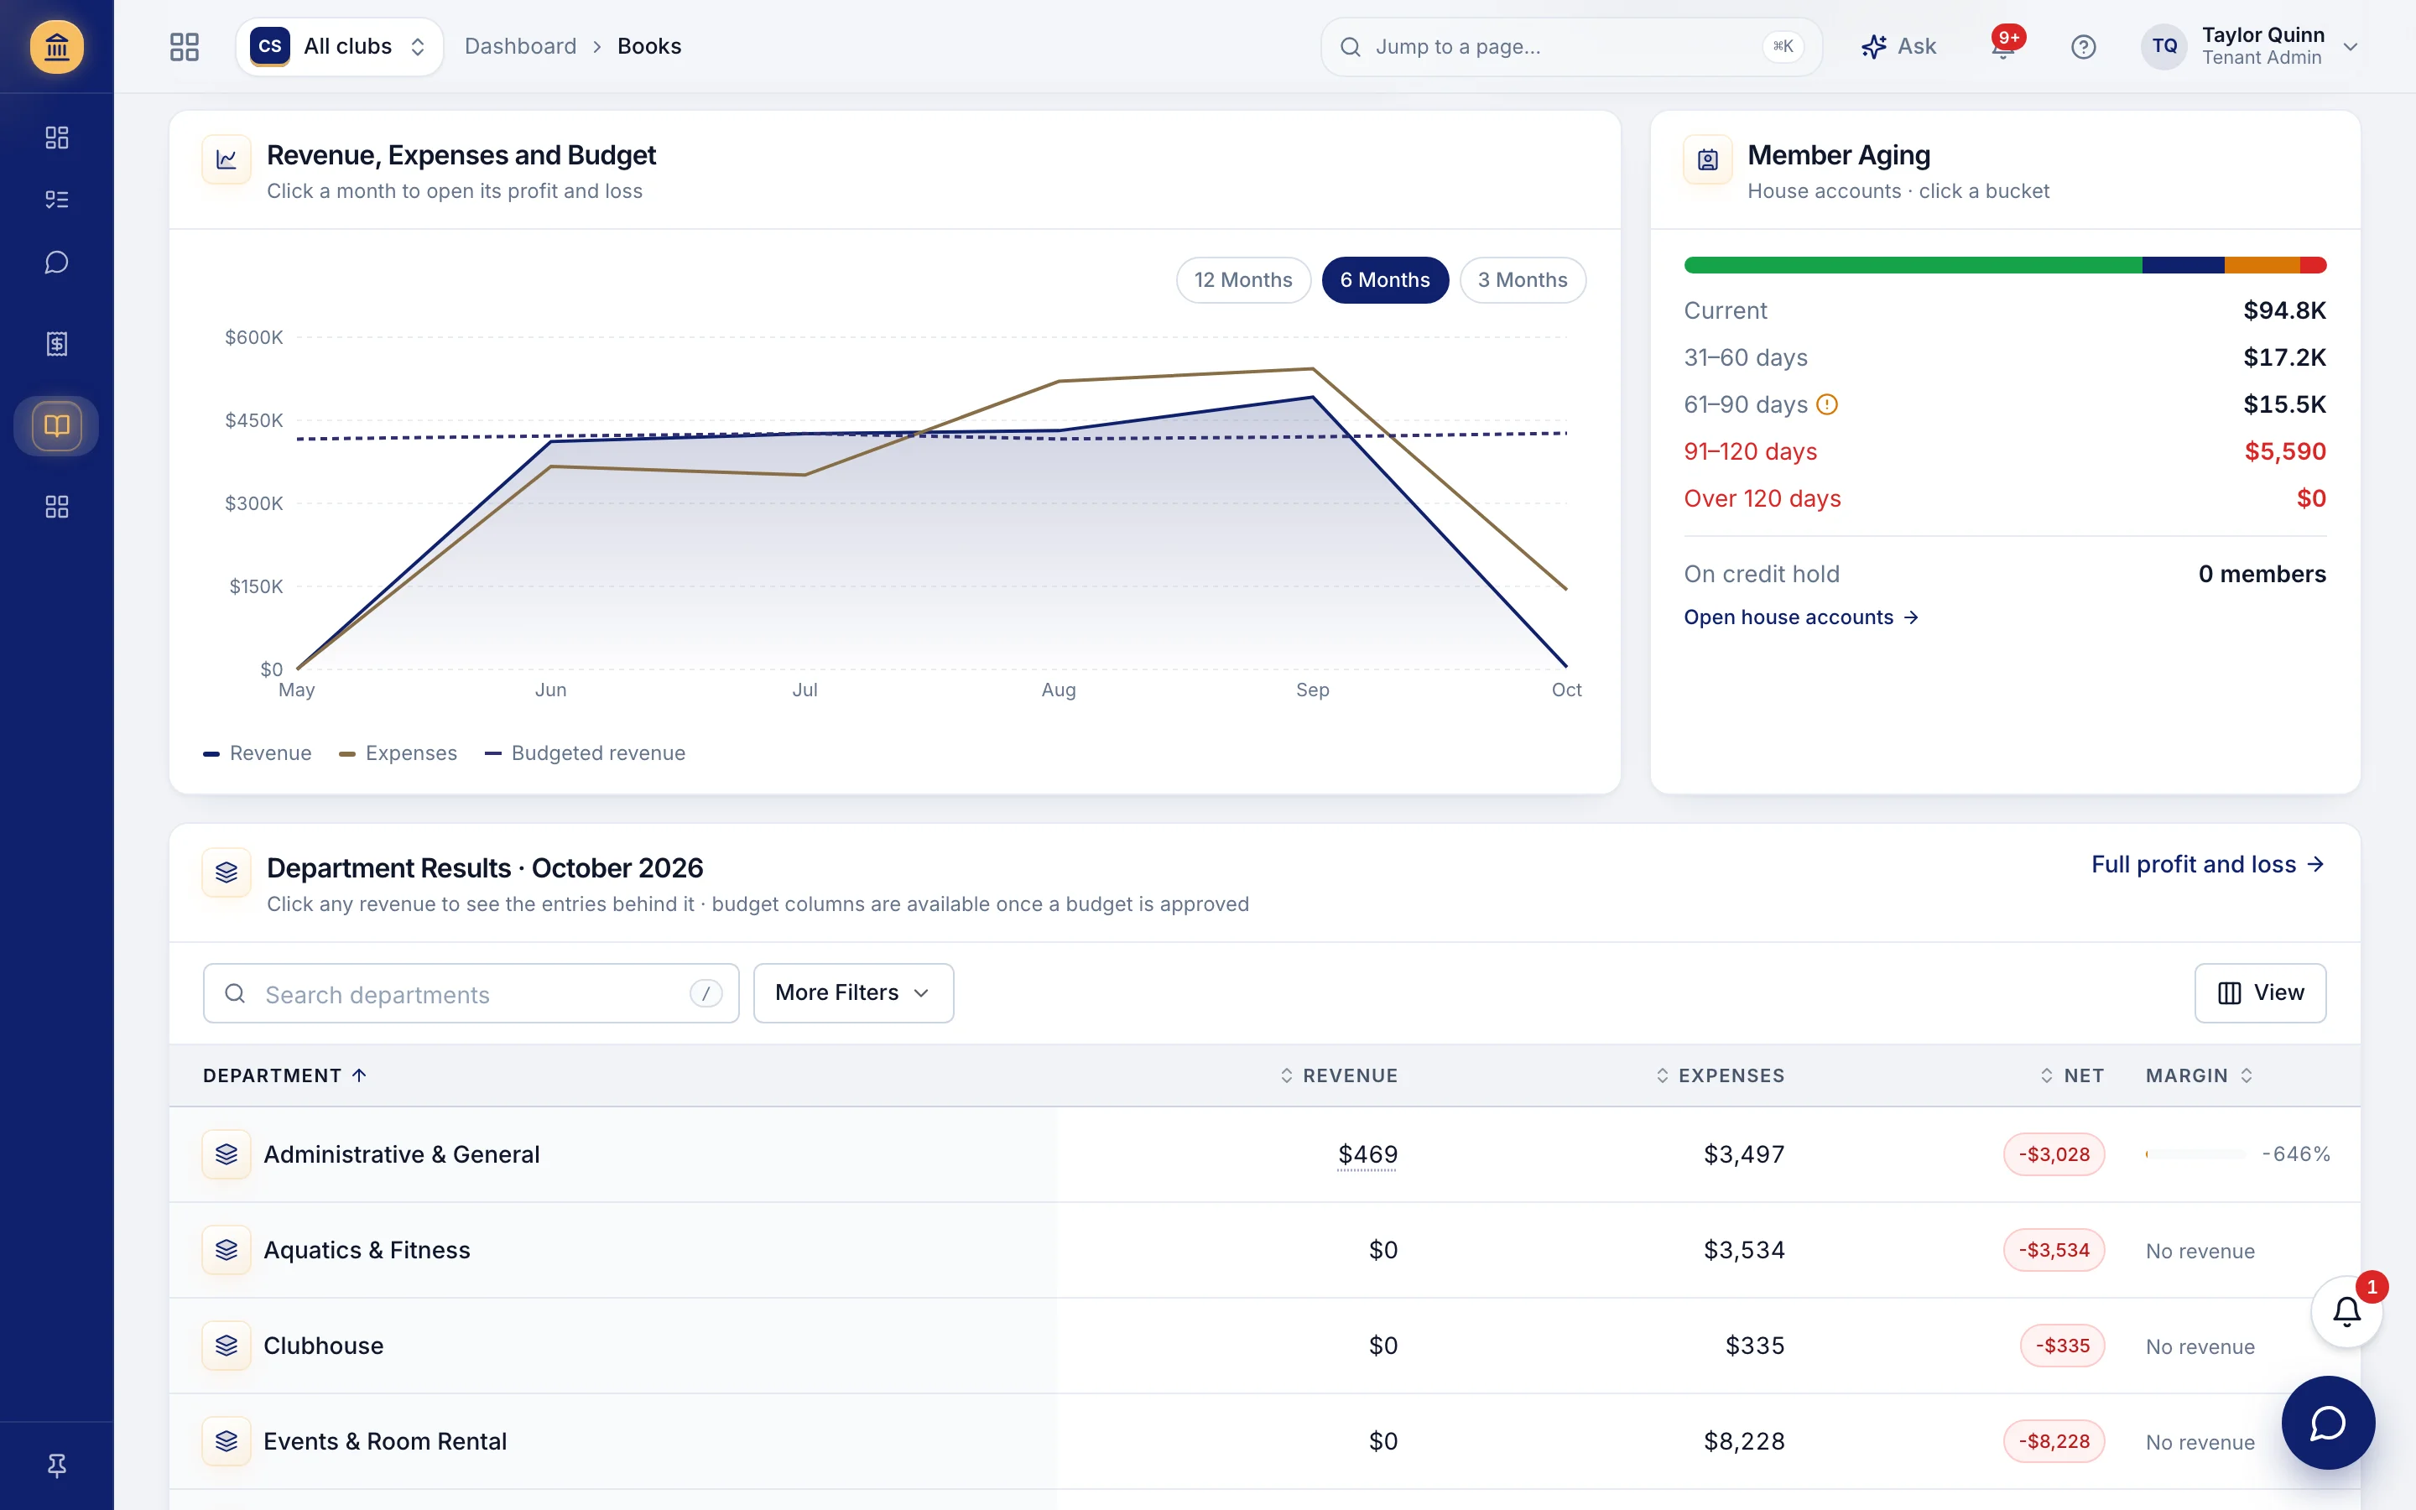The image size is (2416, 1510).
Task: Open the floating chat bubble button
Action: pyautogui.click(x=2328, y=1423)
